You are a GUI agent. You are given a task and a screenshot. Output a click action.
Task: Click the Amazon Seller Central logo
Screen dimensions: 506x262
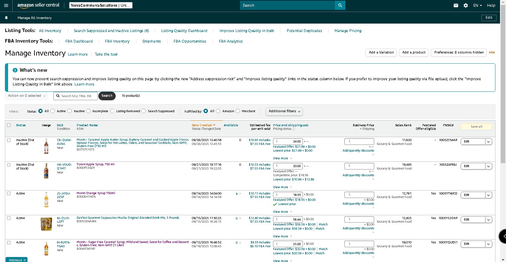coord(38,5)
